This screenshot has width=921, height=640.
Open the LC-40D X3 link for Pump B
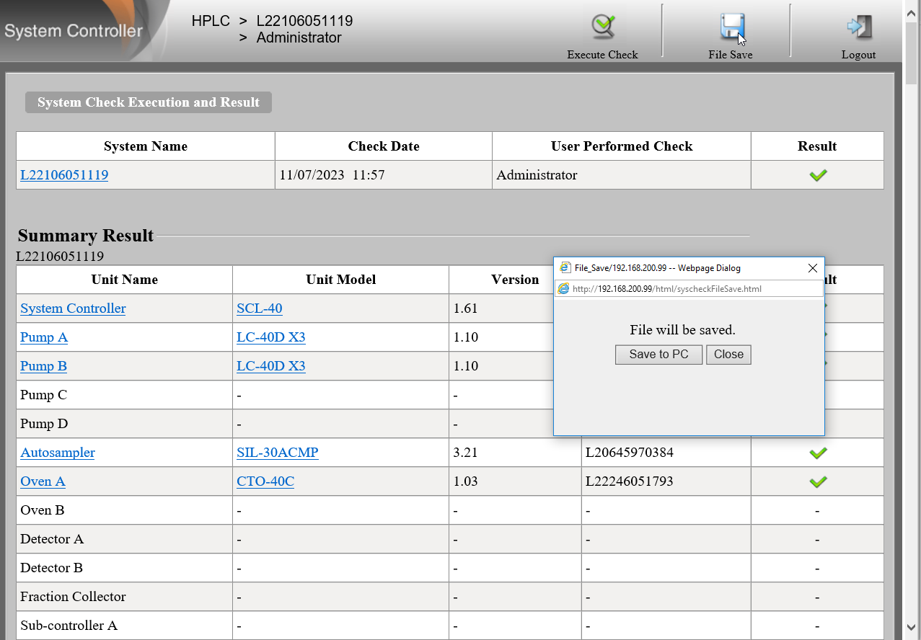tap(271, 366)
